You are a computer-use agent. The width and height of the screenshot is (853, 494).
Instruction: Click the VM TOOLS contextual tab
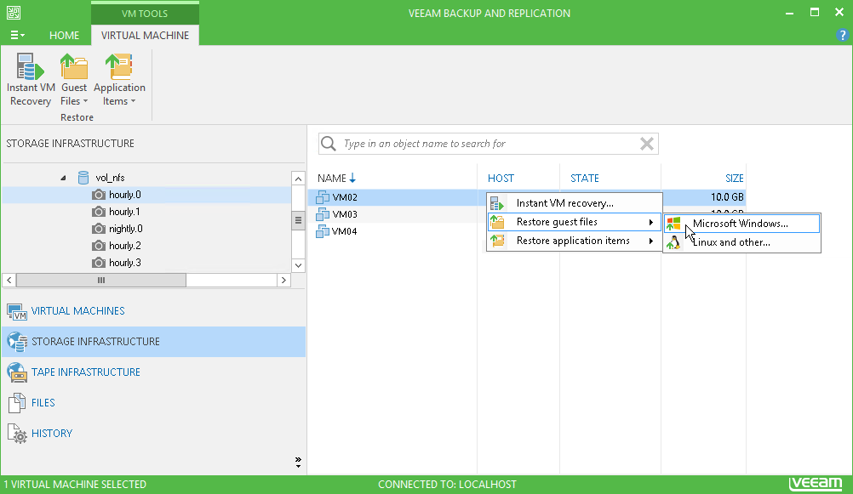[145, 14]
